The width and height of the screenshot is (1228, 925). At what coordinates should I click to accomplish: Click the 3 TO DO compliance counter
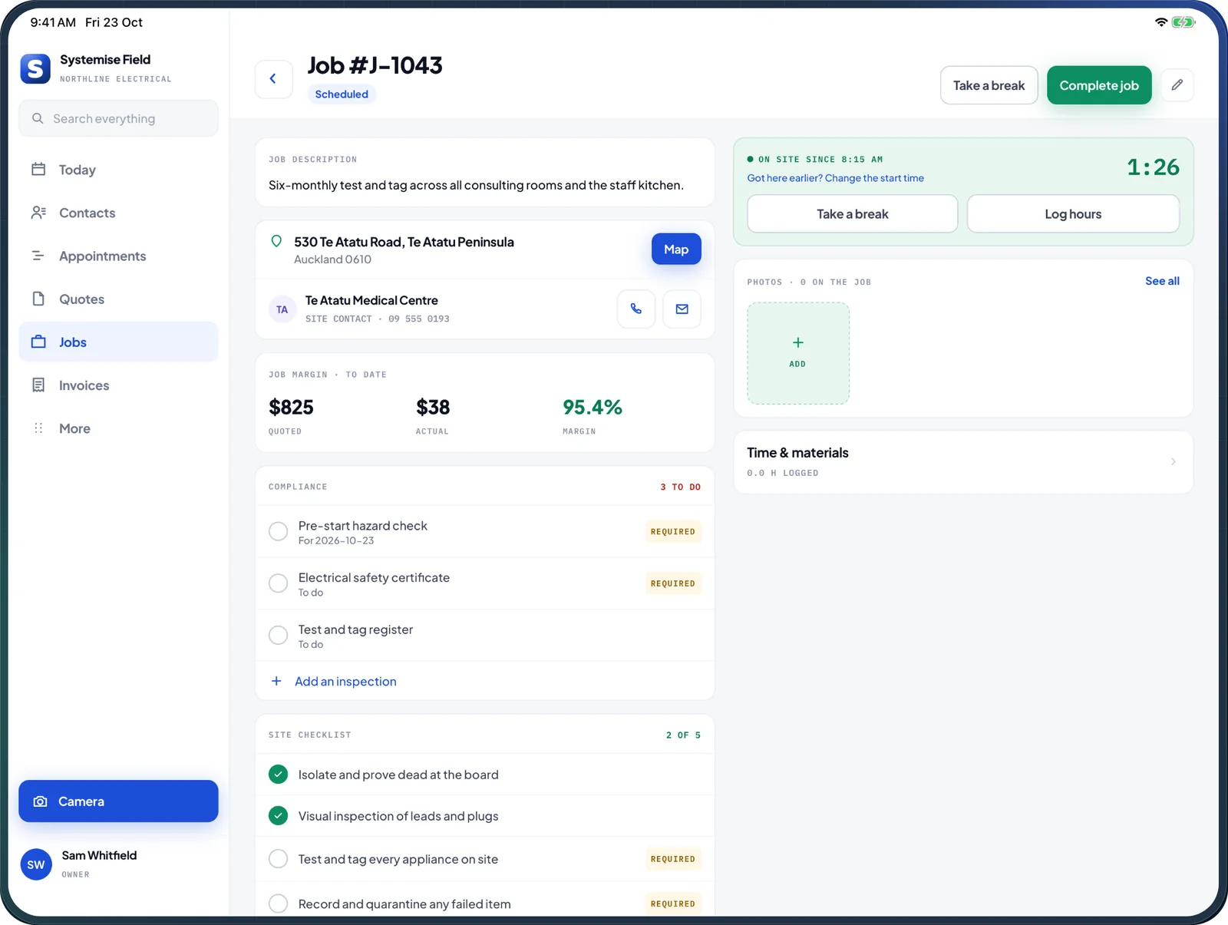coord(680,487)
